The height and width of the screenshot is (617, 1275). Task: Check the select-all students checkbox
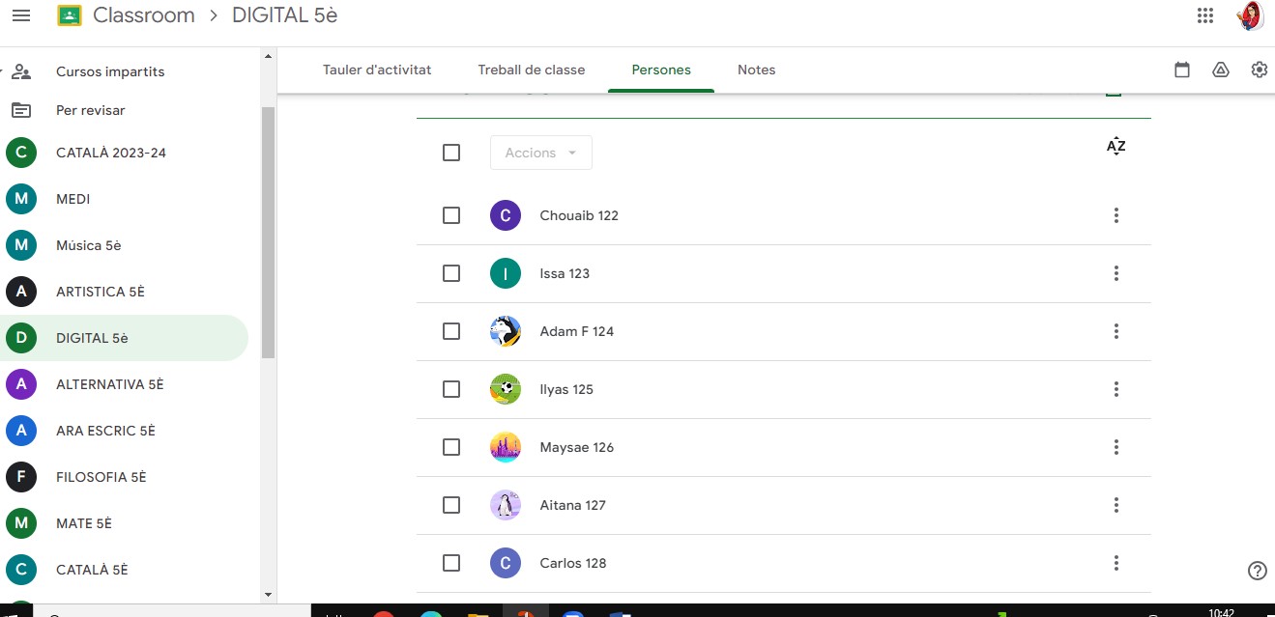pos(451,152)
